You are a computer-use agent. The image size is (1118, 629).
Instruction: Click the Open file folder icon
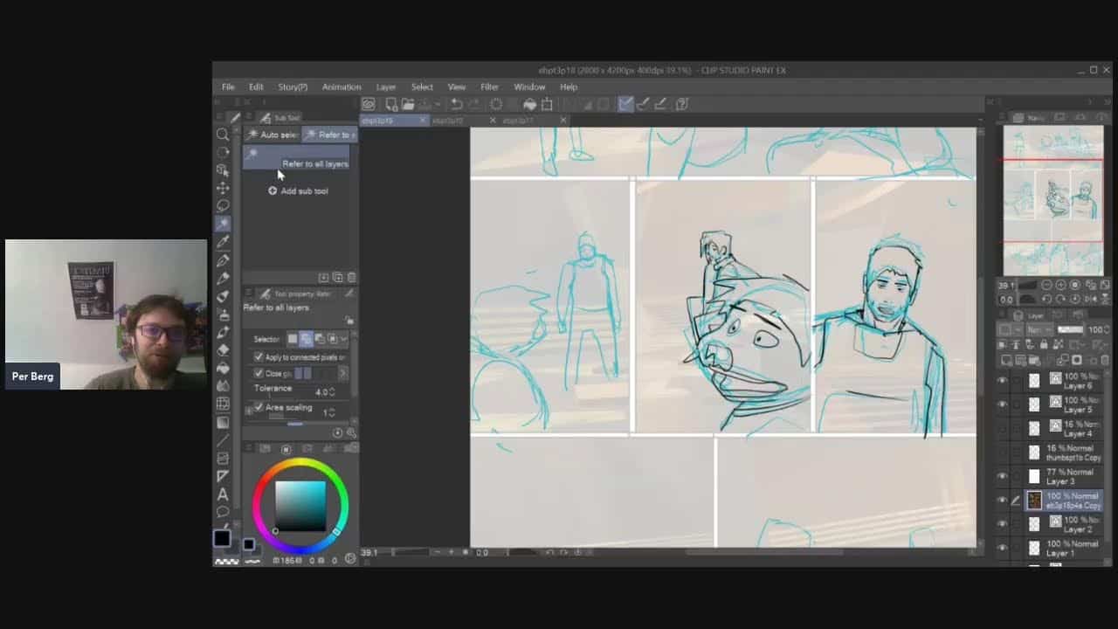(x=408, y=104)
